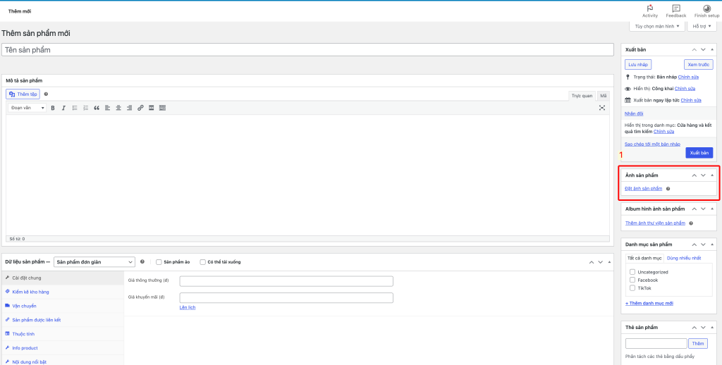
Task: Toggle bold formatting in editor toolbar
Action: [53, 108]
